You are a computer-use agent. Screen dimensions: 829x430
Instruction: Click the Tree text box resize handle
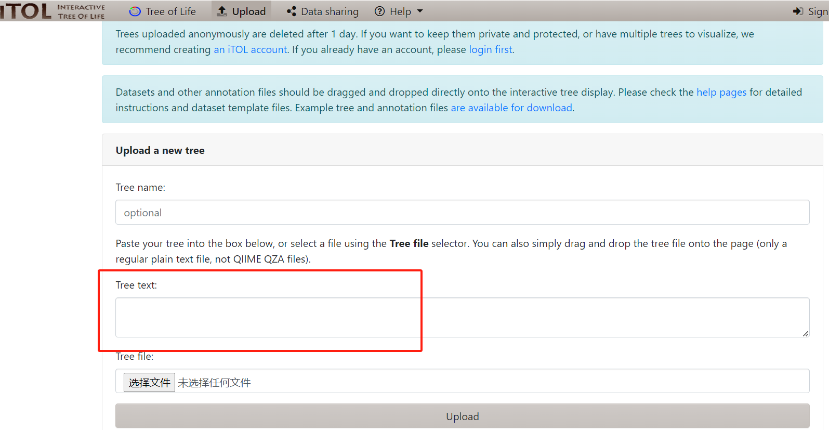pyautogui.click(x=806, y=333)
